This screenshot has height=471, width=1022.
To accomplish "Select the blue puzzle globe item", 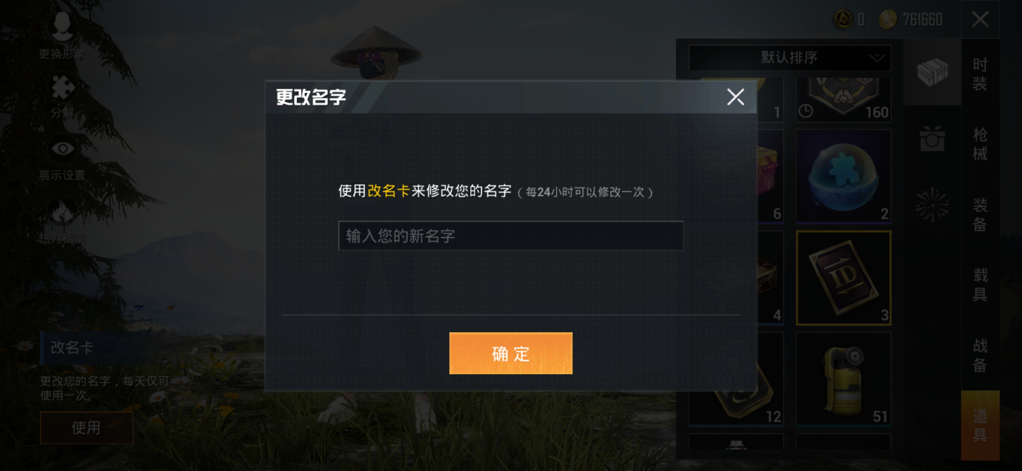I will click(843, 176).
